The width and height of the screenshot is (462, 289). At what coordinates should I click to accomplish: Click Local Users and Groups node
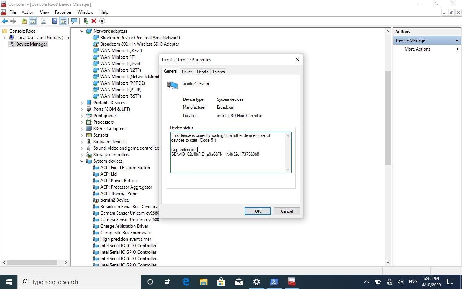[x=42, y=38]
